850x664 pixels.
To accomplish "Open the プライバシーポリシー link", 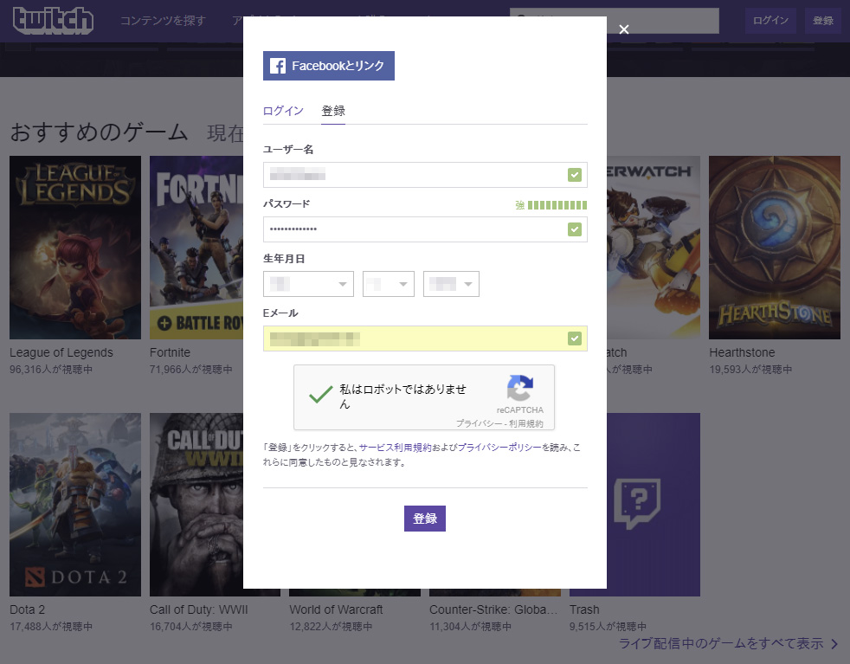I will click(x=499, y=448).
